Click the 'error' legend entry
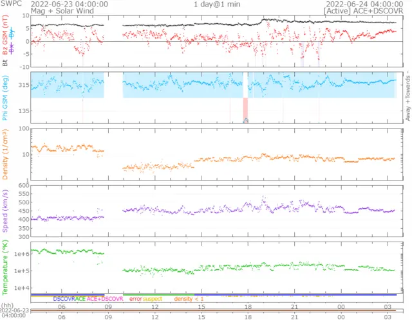 pyautogui.click(x=135, y=299)
